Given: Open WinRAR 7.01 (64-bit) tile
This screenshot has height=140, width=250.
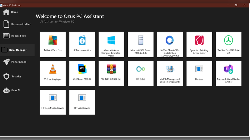Looking at the screenshot, I should (x=111, y=73).
